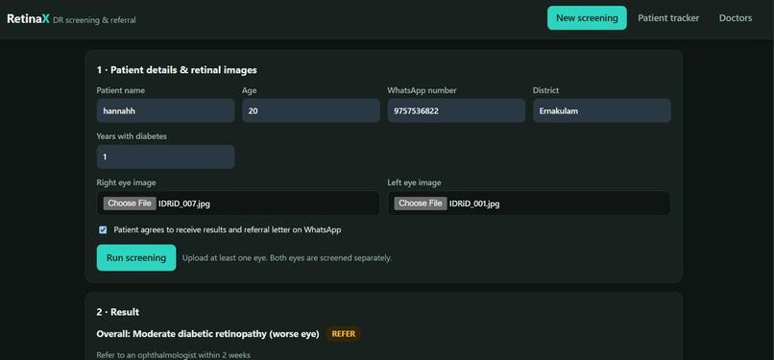The image size is (774, 360).
Task: Click the consent label about WhatsApp results
Action: (228, 229)
